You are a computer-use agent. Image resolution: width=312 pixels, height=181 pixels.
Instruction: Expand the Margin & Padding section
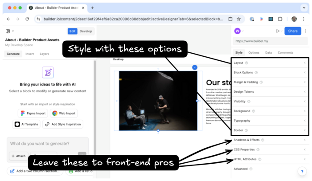[x=270, y=82]
